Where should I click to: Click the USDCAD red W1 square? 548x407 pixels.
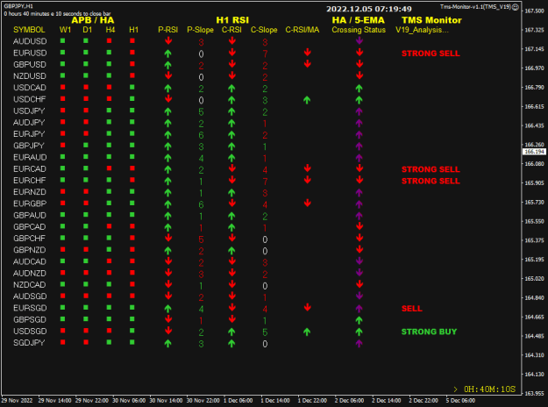tap(62, 87)
